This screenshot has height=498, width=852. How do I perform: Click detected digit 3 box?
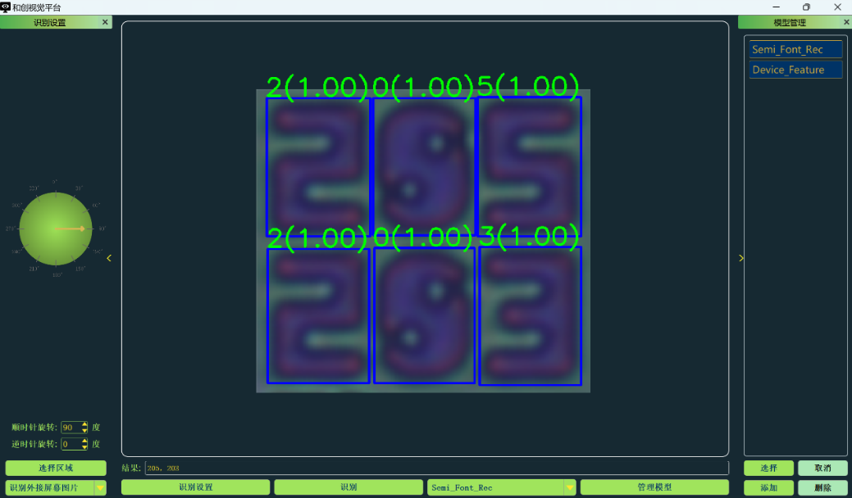[x=530, y=315]
